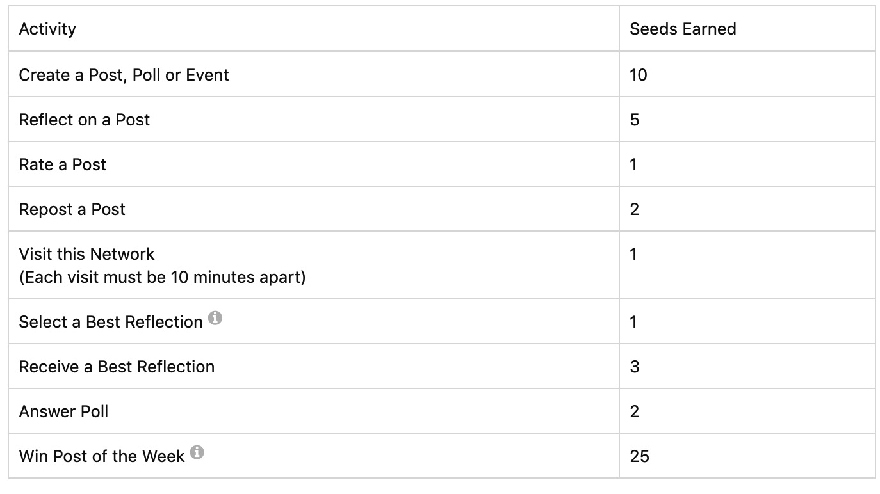This screenshot has width=880, height=494.
Task: Click the seeds value 10
Action: [639, 75]
